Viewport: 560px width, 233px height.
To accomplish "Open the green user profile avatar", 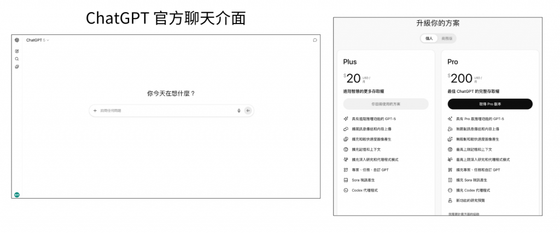I will coord(17,195).
